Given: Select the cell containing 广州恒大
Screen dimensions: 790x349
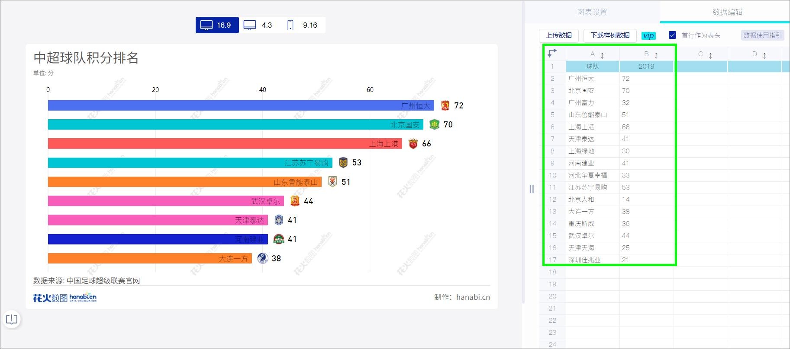Looking at the screenshot, I should (x=593, y=79).
